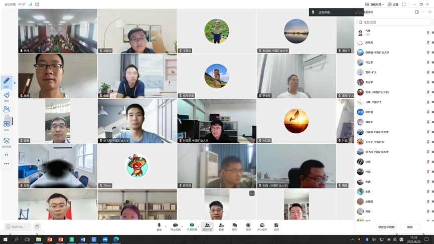Toggle 代伟's microphone in the member list
434x244 pixels.
coord(428,33)
